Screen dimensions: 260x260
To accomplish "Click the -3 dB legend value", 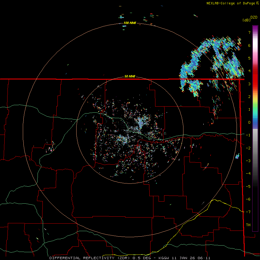I will 248,161.
